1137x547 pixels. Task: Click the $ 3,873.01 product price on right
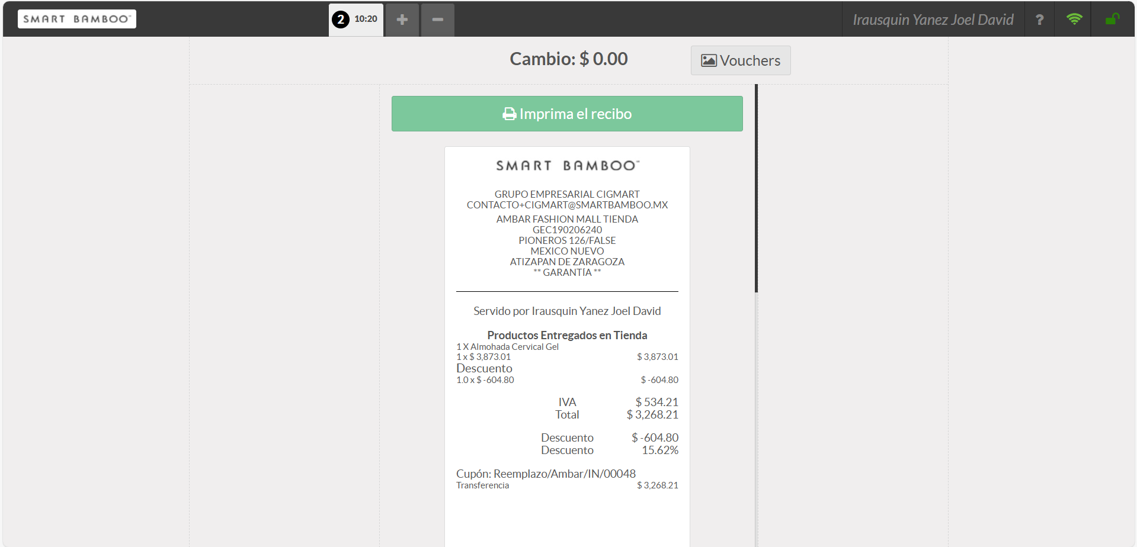[658, 357]
